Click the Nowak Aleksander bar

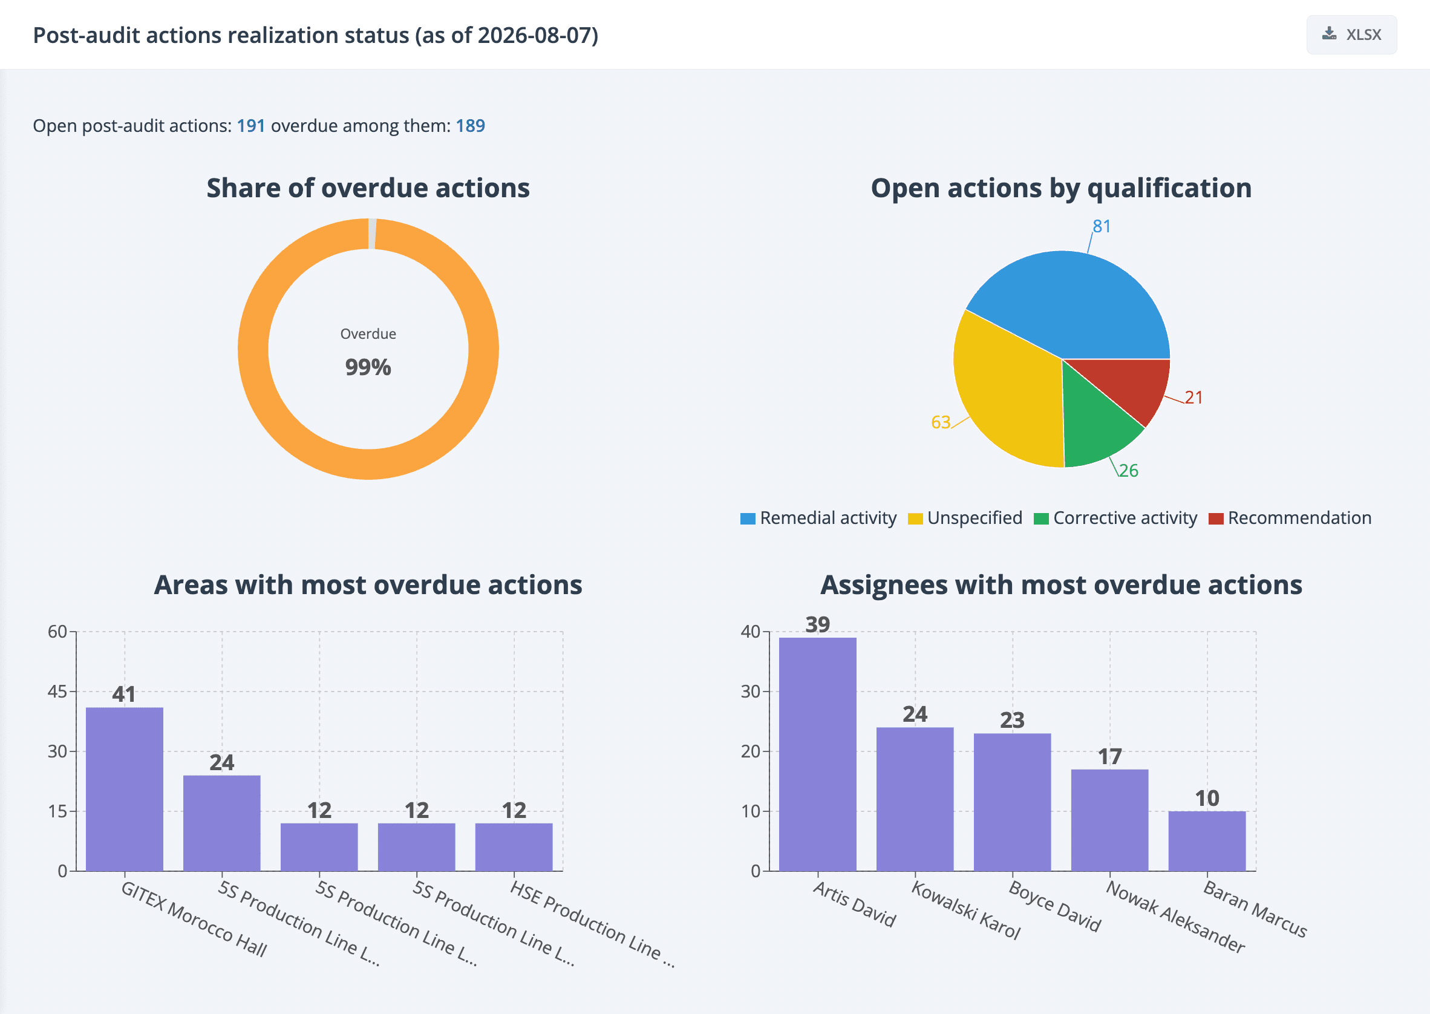tap(1110, 820)
